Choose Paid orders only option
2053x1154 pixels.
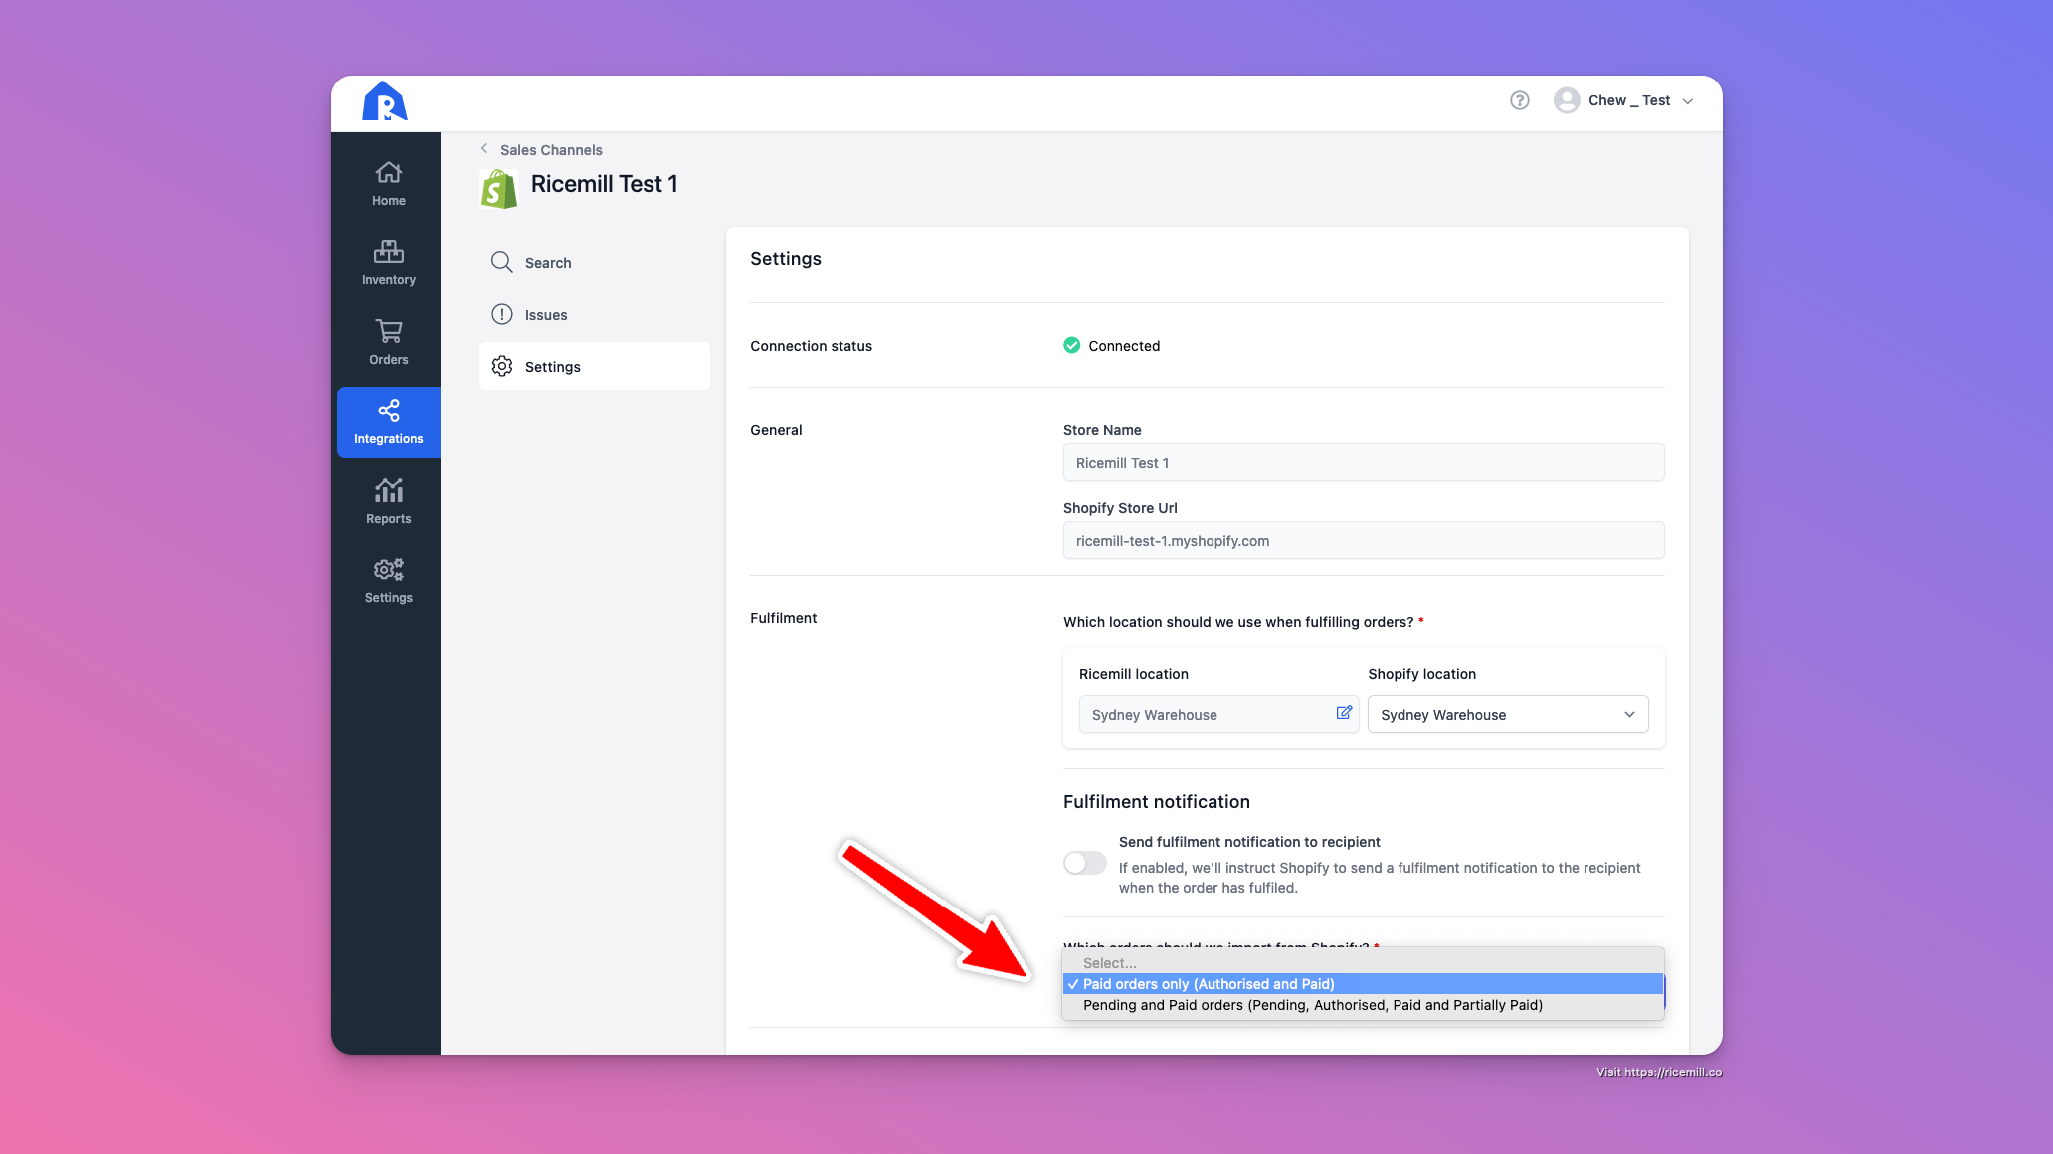(1208, 984)
